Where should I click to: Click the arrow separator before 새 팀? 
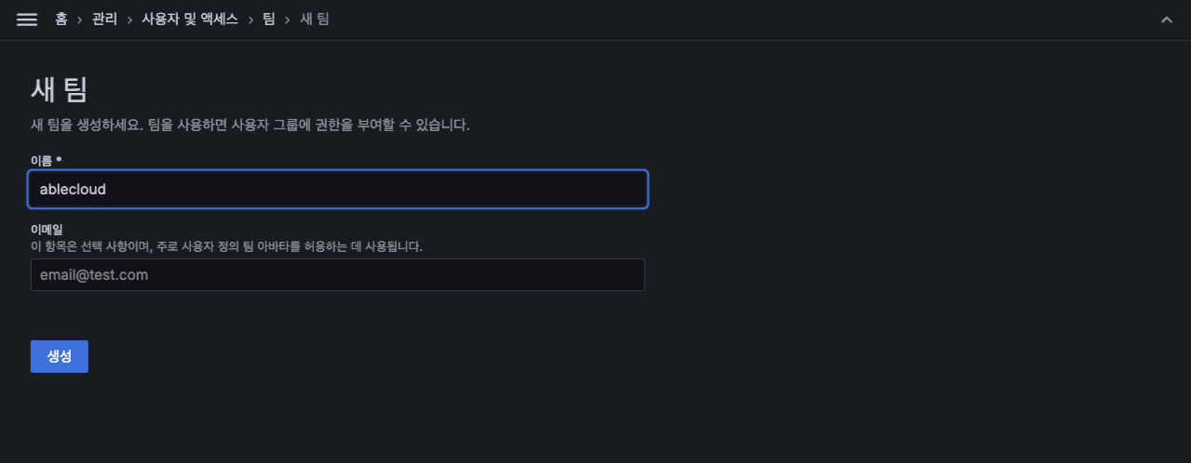tap(288, 19)
